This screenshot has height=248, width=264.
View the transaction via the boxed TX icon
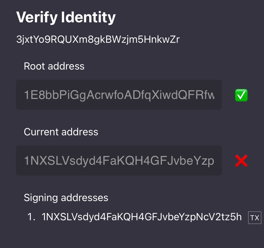tap(254, 218)
